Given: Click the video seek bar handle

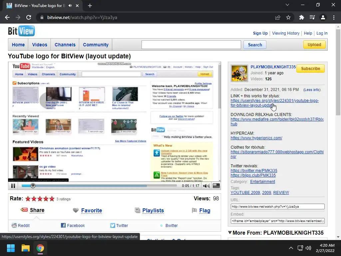Looking at the screenshot, I should tap(33, 186).
